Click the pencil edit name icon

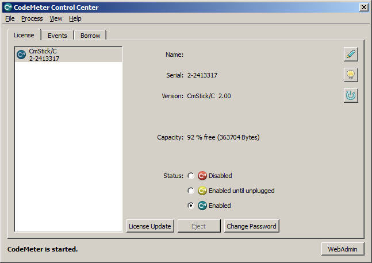click(351, 55)
